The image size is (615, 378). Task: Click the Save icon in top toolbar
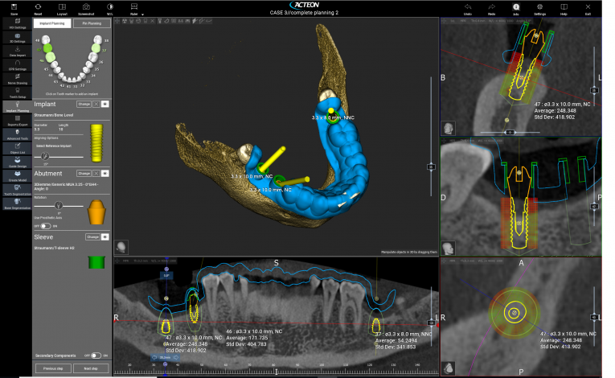point(14,8)
